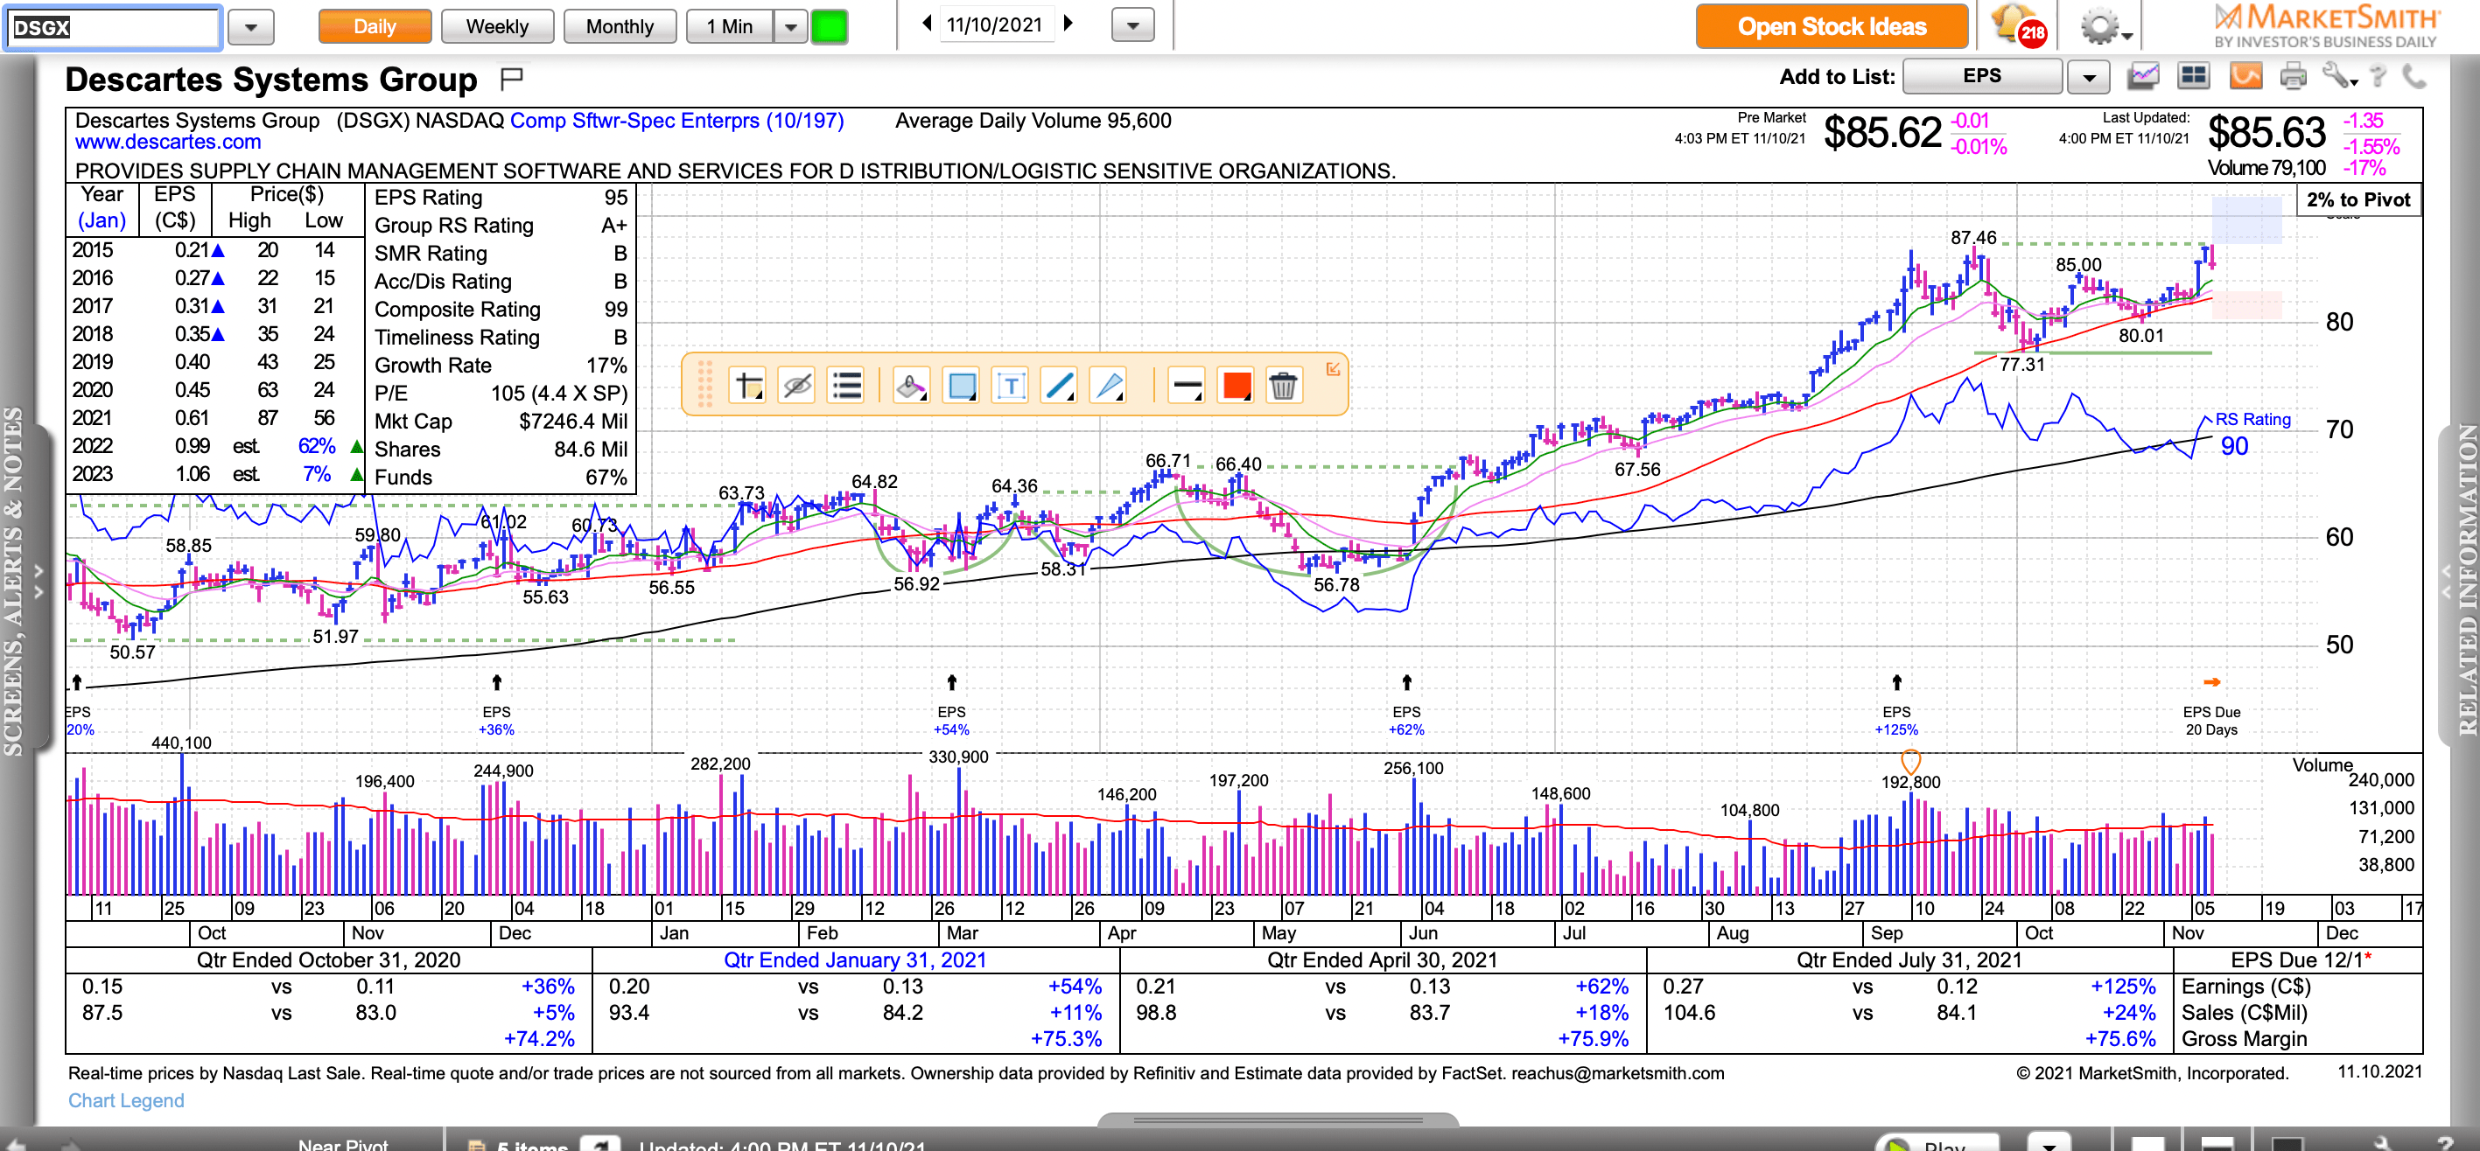The width and height of the screenshot is (2480, 1151).
Task: Click the Mkt Cap $7246.4 Mil row
Action: (501, 422)
